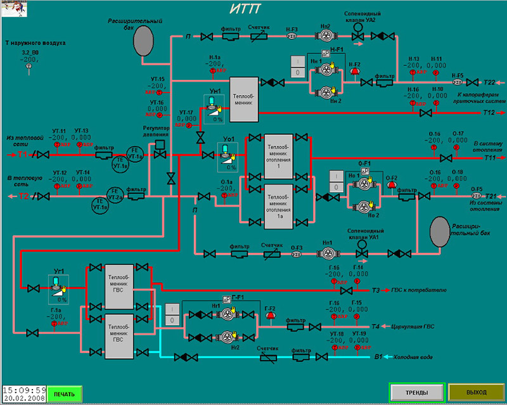Click the О-F2 red alarm indicator
The width and height of the screenshot is (507, 405).
tap(392, 185)
